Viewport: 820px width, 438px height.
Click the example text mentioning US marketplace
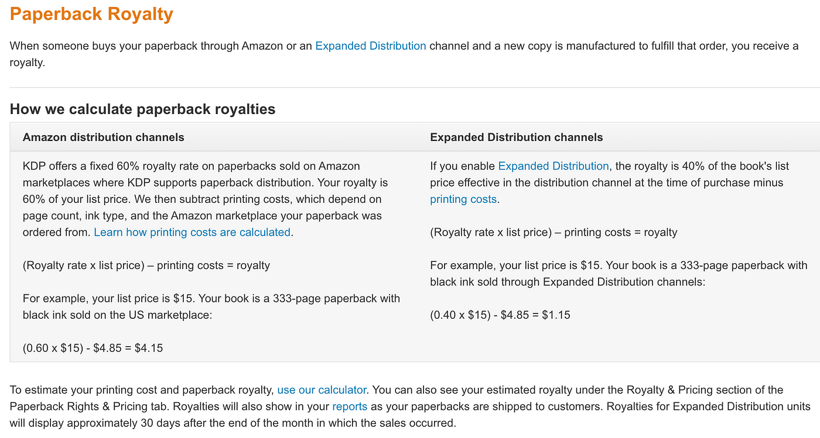point(211,306)
